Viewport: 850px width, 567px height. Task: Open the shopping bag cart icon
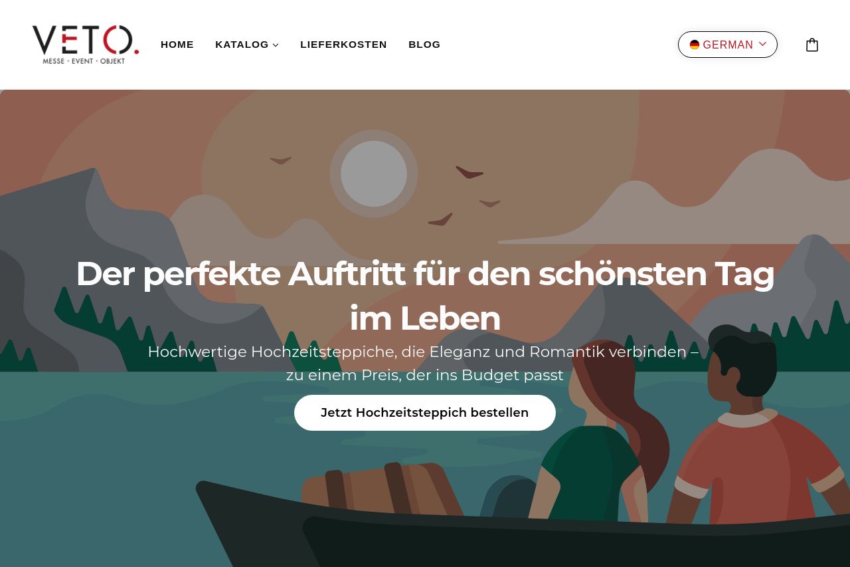pyautogui.click(x=811, y=45)
